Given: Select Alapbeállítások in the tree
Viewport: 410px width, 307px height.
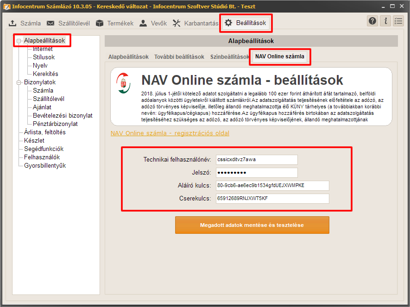Looking at the screenshot, I should [x=44, y=40].
